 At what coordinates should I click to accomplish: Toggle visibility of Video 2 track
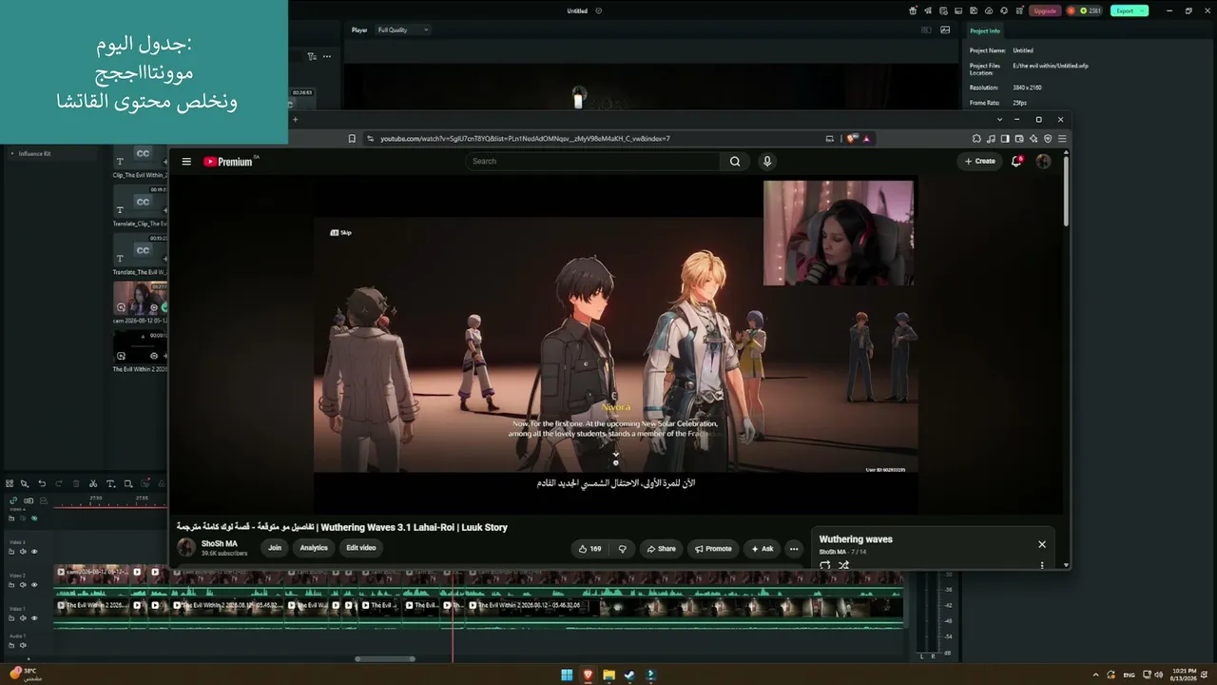(34, 585)
